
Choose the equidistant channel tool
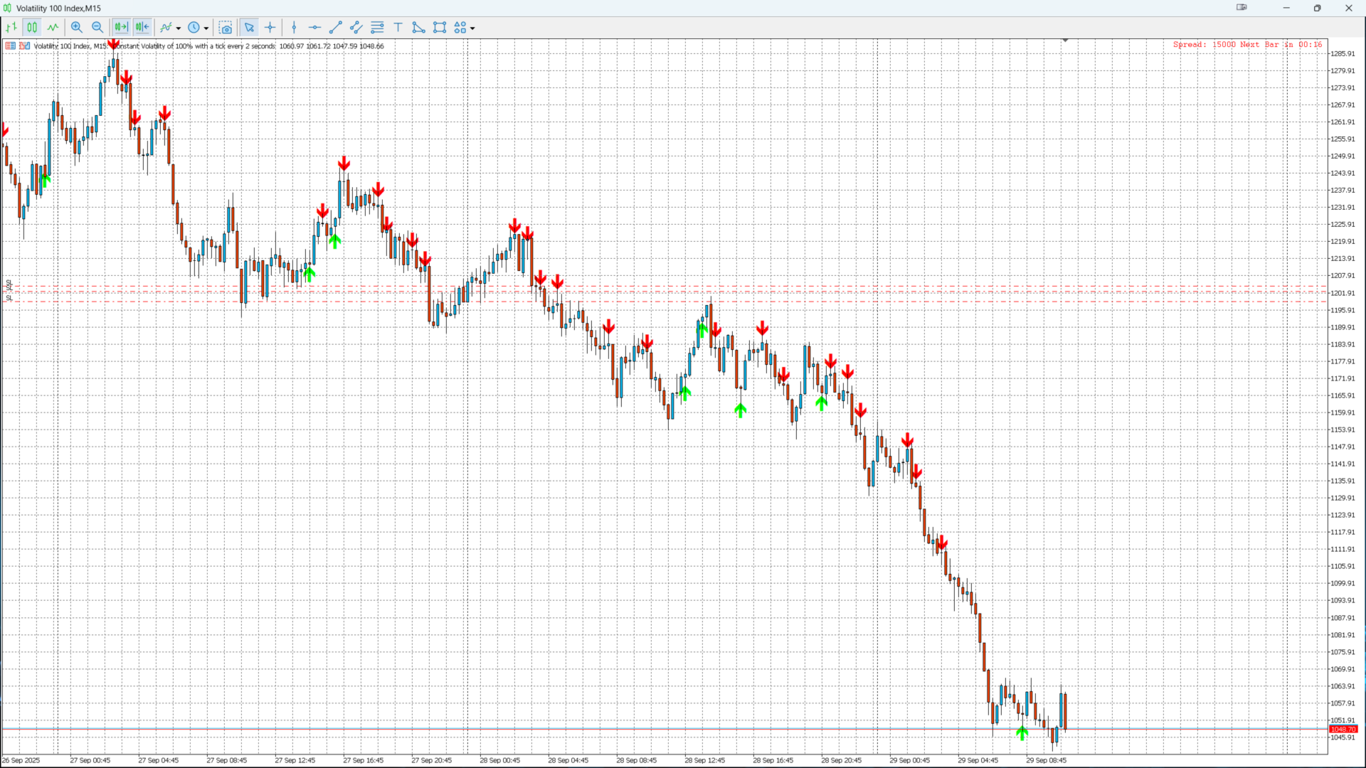pos(356,28)
